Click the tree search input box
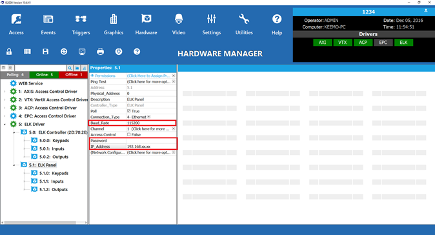435x235 pixels. coord(40,68)
